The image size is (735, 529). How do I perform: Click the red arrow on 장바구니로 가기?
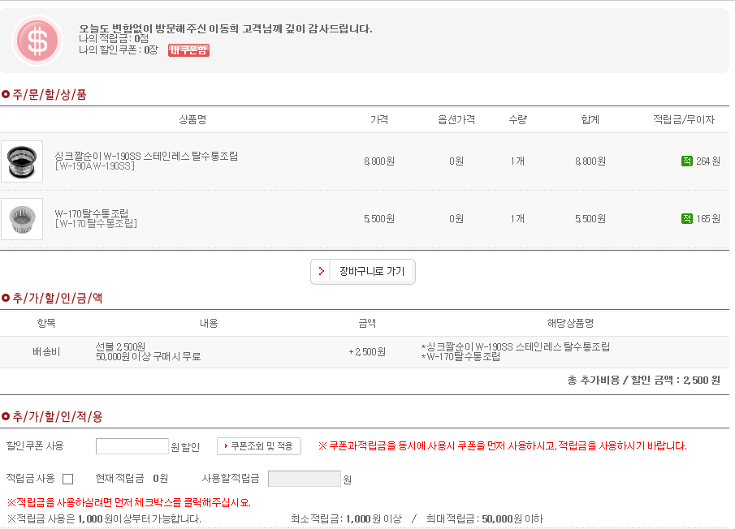click(322, 272)
